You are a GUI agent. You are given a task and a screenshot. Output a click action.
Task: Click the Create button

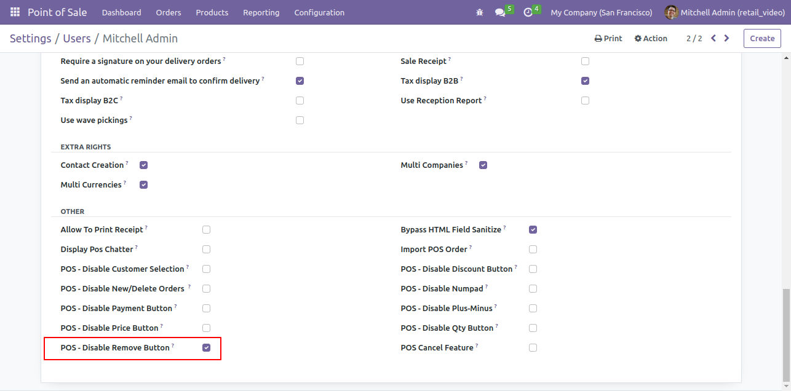762,38
